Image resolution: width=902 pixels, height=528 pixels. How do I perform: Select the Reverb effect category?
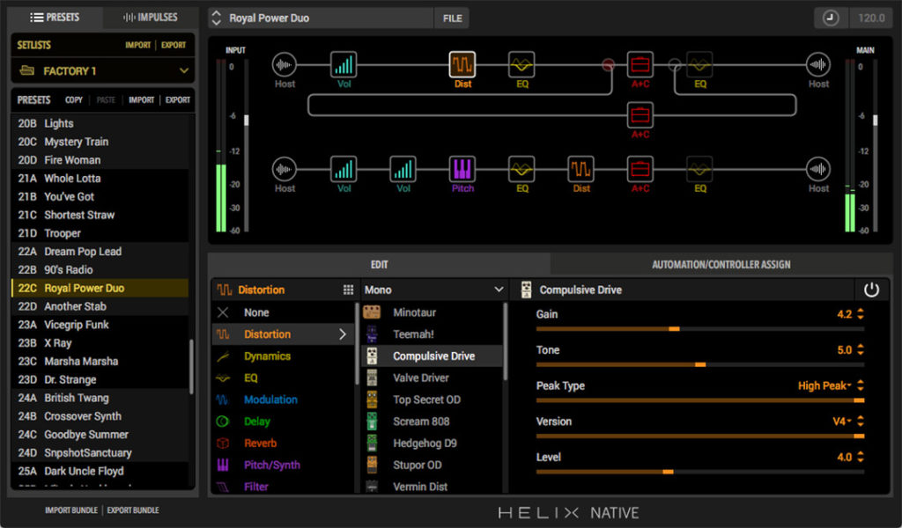pyautogui.click(x=260, y=444)
